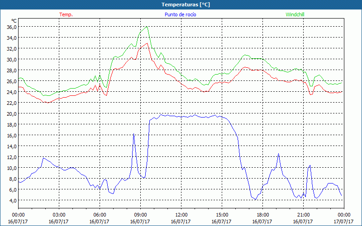Image resolution: width=362 pixels, height=226 pixels.
Task: Click the 15:00 time axis label
Action: pos(222,215)
